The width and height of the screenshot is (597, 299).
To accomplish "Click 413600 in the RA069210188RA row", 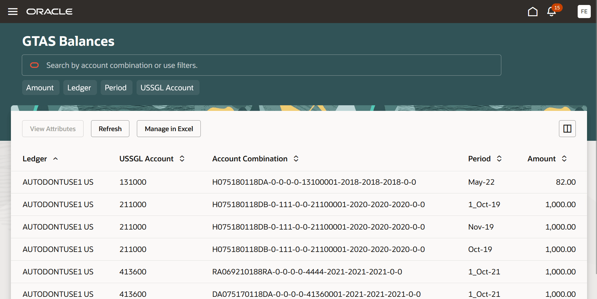I will tap(133, 272).
